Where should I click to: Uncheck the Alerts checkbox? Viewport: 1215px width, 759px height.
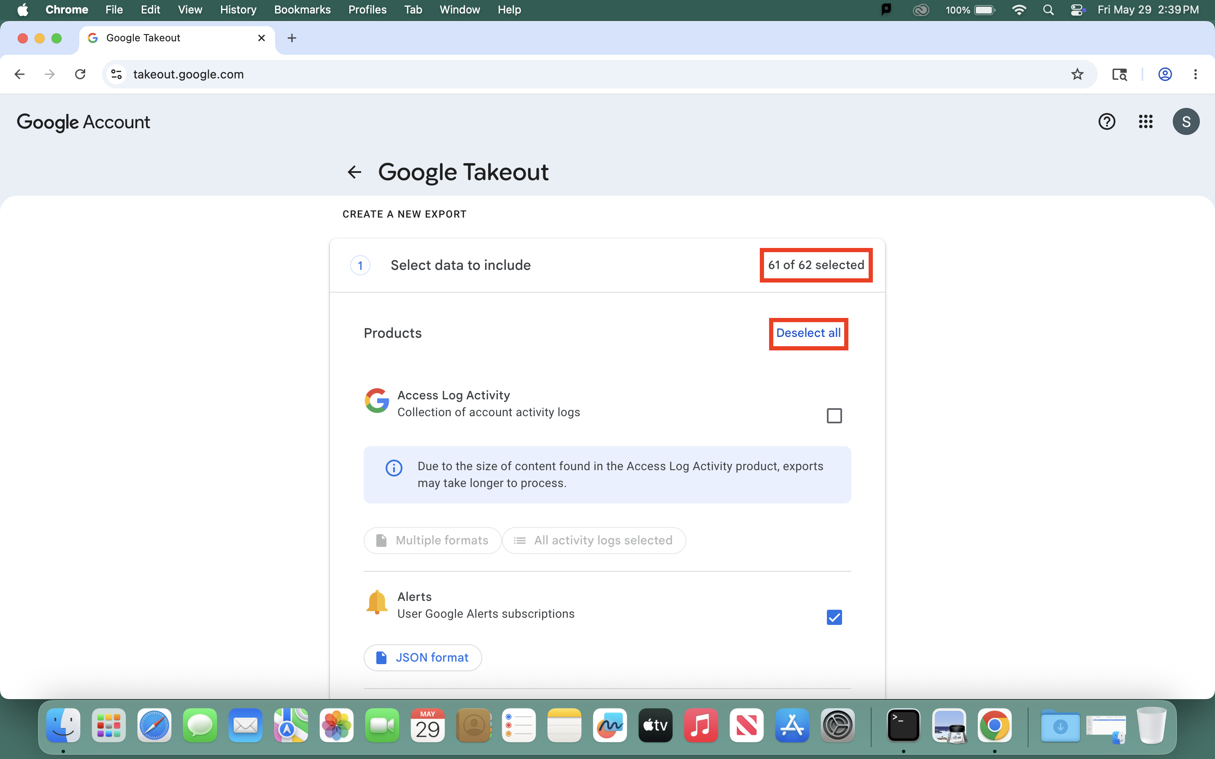834,617
